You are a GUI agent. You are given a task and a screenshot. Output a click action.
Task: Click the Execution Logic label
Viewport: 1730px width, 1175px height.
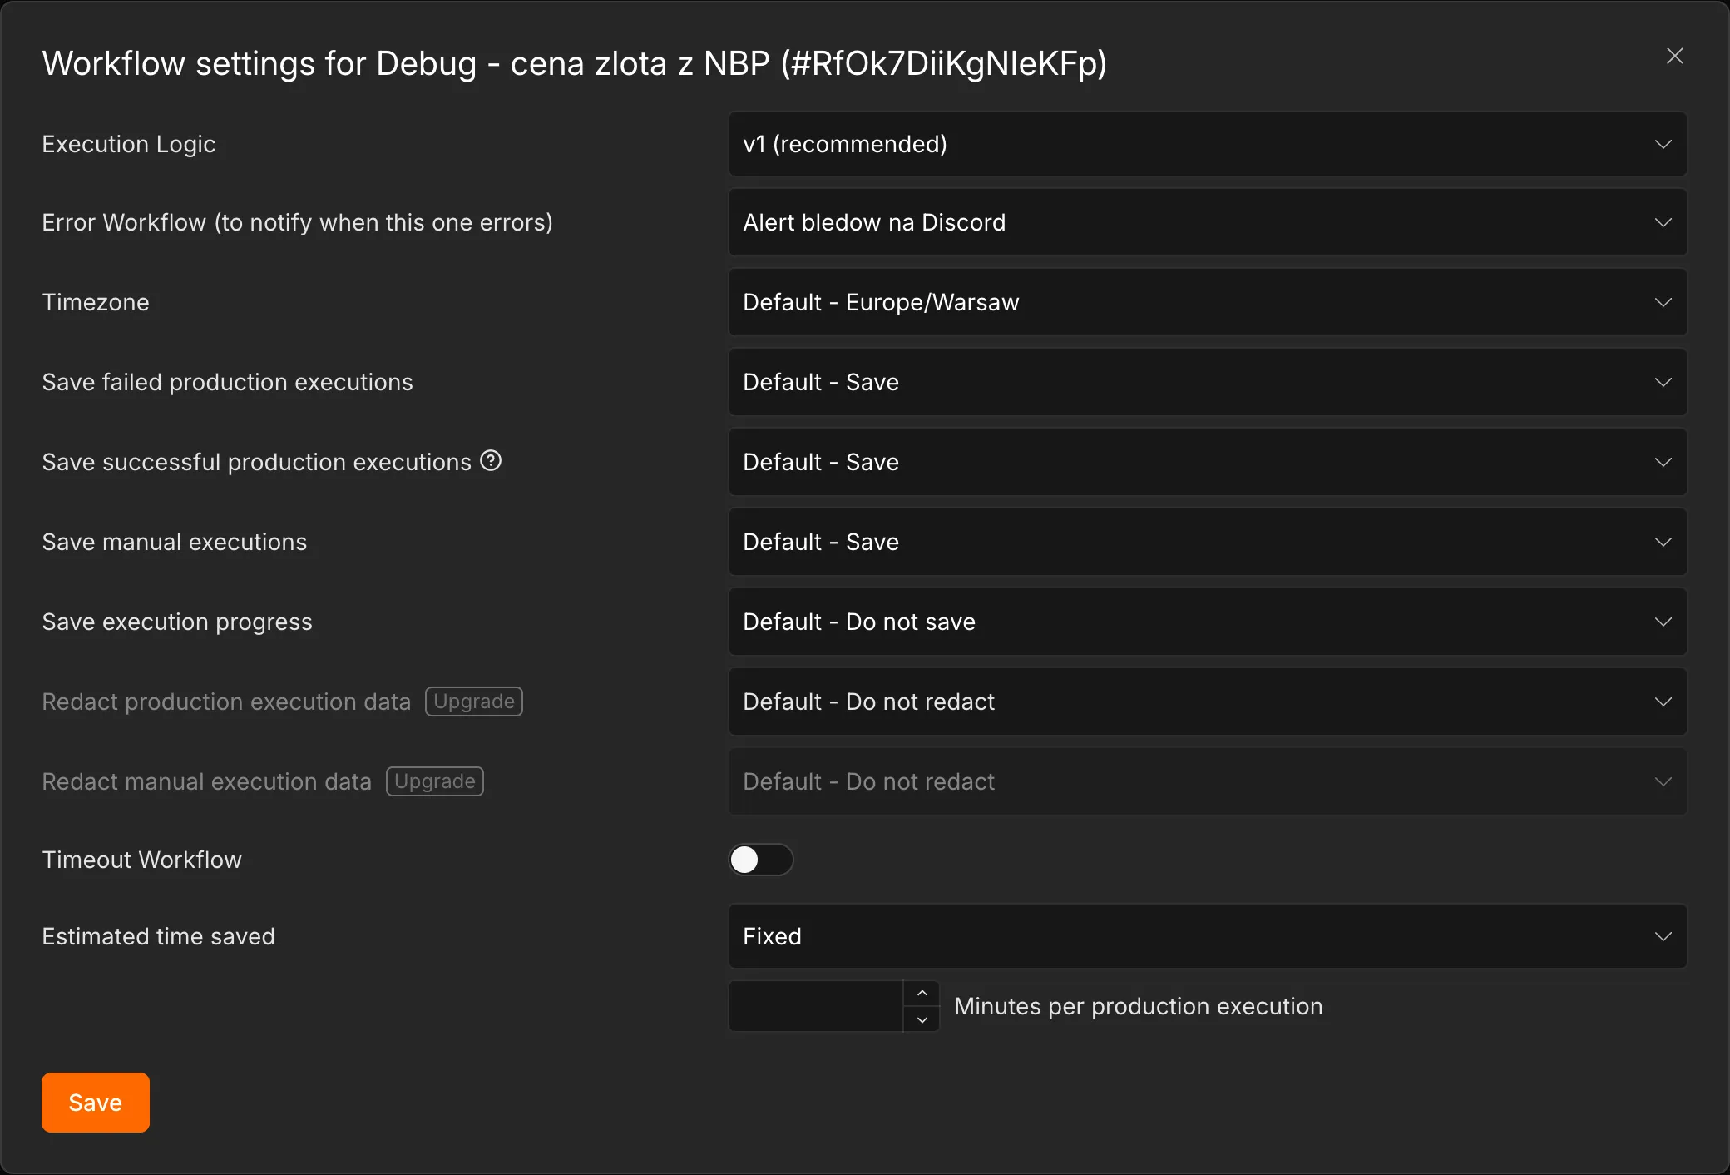129,144
